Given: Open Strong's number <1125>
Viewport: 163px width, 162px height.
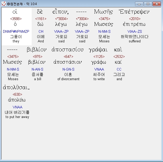Looking at the screenshot, I should 99,56.
